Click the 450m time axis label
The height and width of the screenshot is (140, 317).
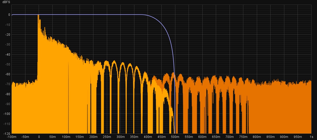[x=161, y=137]
